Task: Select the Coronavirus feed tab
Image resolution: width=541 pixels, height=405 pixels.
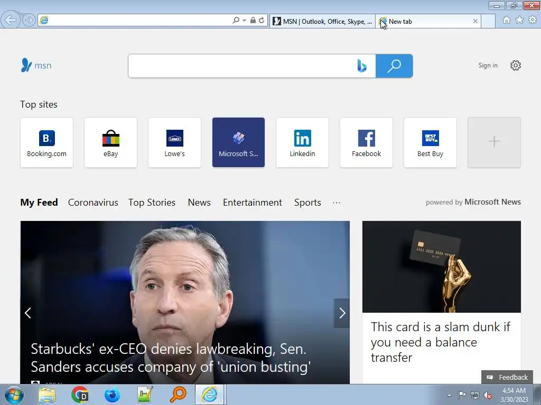Action: 93,202
